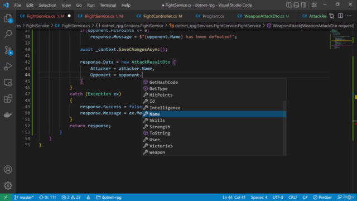Switch to WeaponAttackDto.cs tab
This screenshot has width=357, height=201.
(266, 16)
